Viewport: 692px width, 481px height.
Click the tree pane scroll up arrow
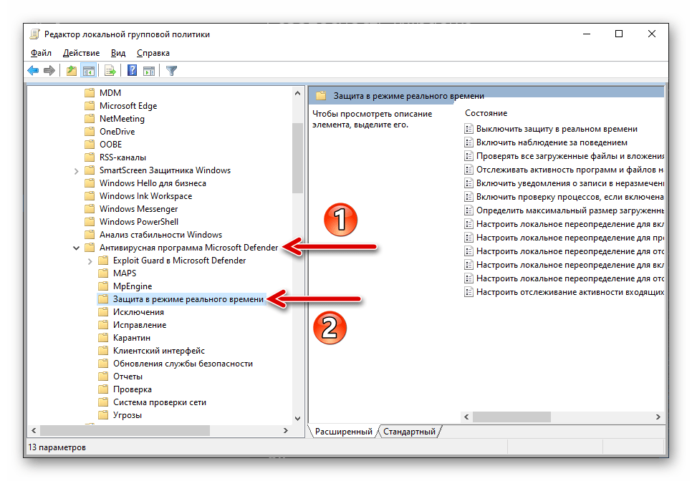[297, 93]
